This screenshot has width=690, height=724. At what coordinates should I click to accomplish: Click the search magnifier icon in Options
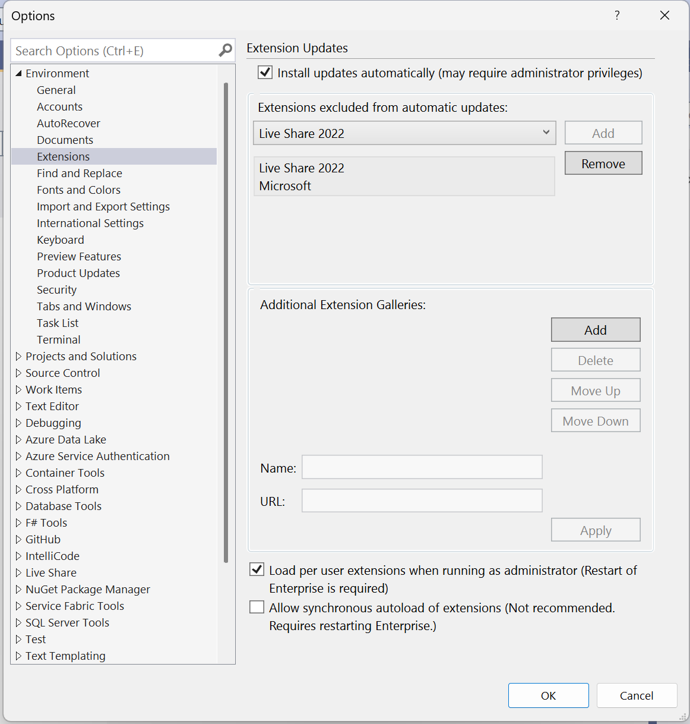pyautogui.click(x=224, y=51)
